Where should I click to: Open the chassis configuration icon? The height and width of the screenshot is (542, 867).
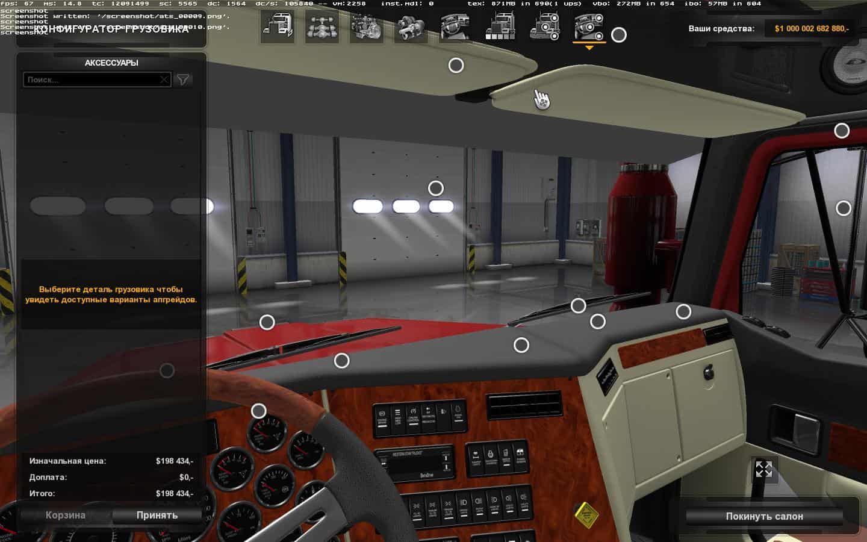point(322,28)
